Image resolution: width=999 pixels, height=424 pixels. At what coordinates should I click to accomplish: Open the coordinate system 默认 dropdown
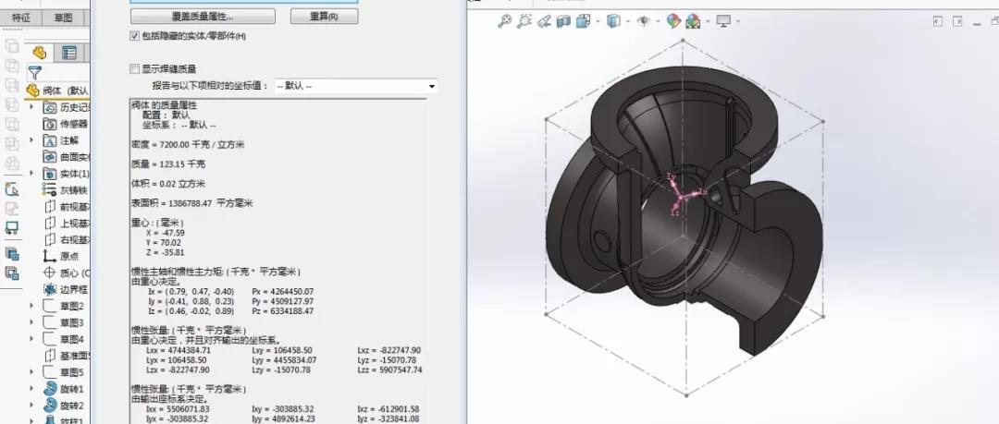(432, 86)
